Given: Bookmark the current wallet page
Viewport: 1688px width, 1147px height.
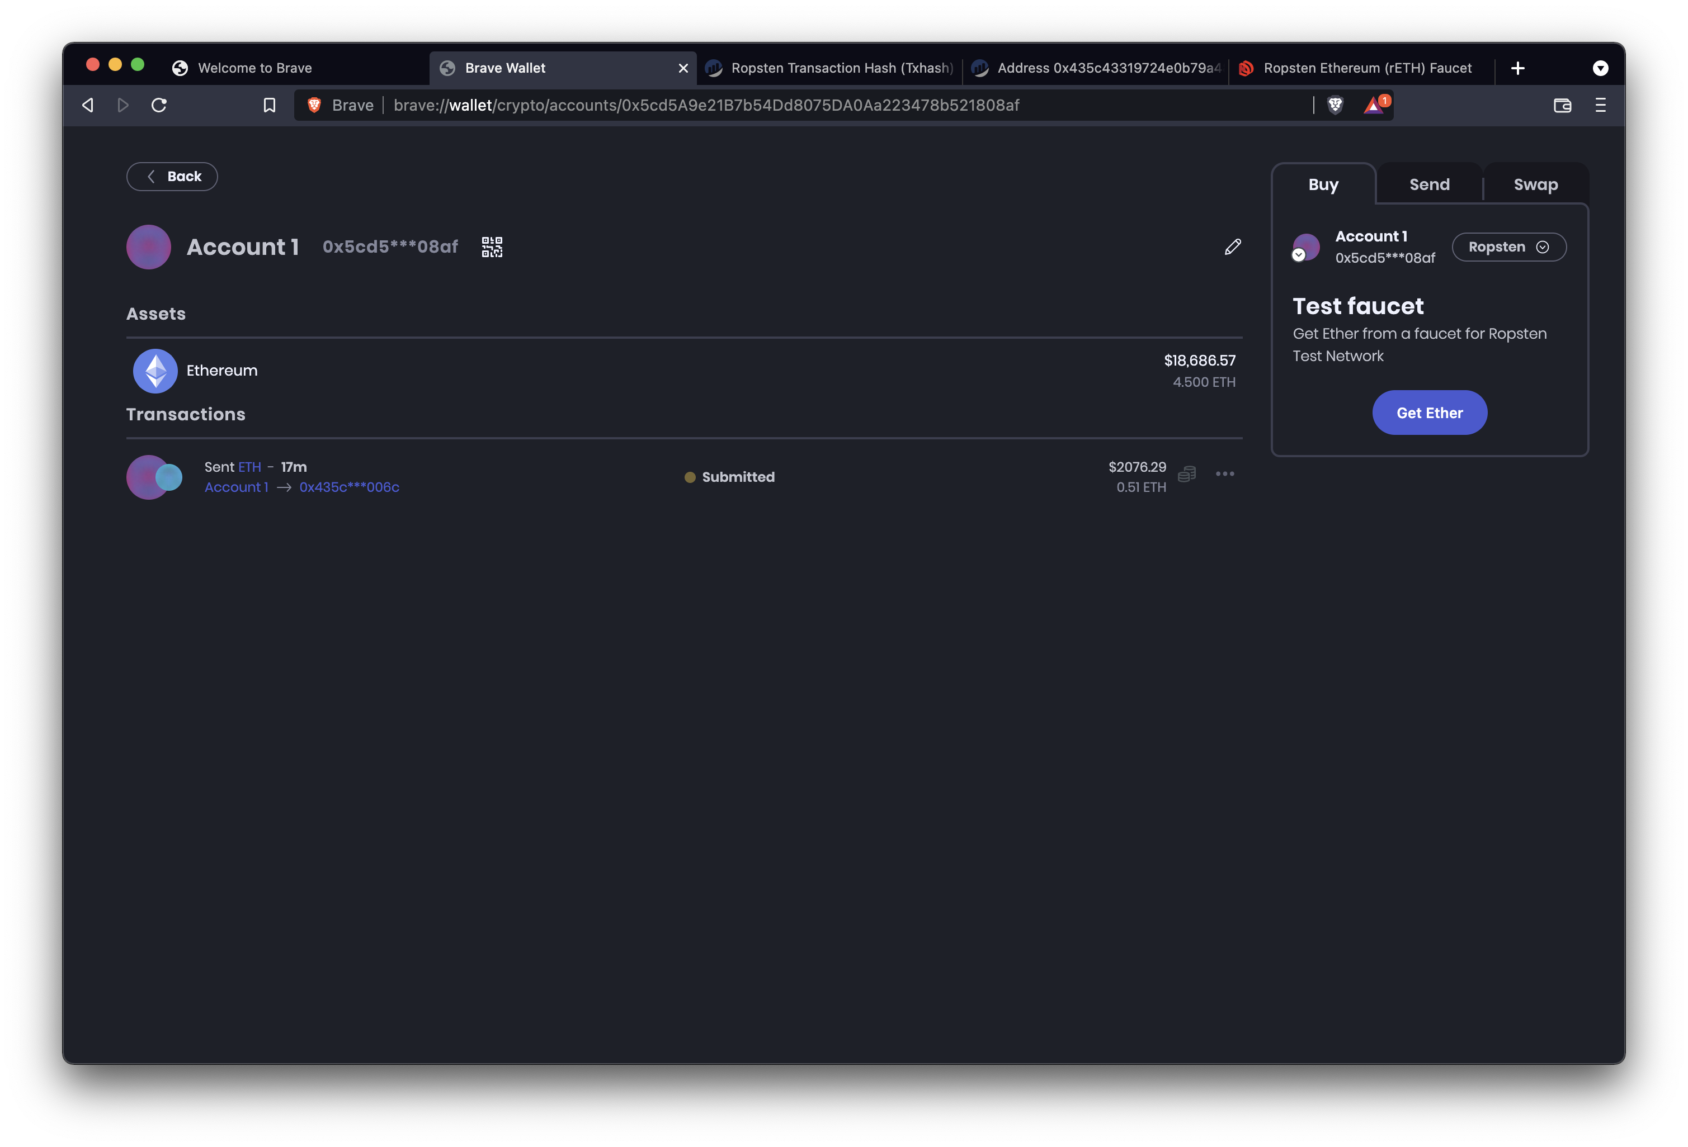Looking at the screenshot, I should click(270, 105).
